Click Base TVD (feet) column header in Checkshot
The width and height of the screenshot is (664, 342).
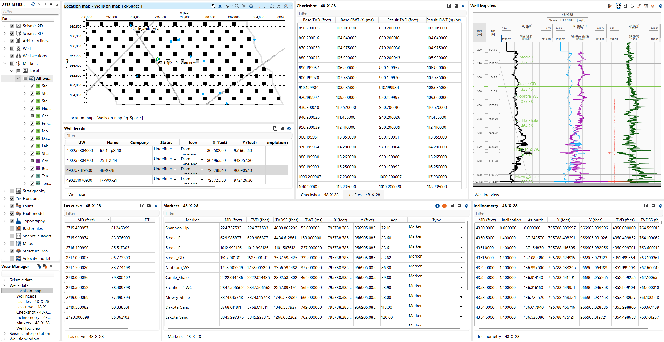coord(317,20)
